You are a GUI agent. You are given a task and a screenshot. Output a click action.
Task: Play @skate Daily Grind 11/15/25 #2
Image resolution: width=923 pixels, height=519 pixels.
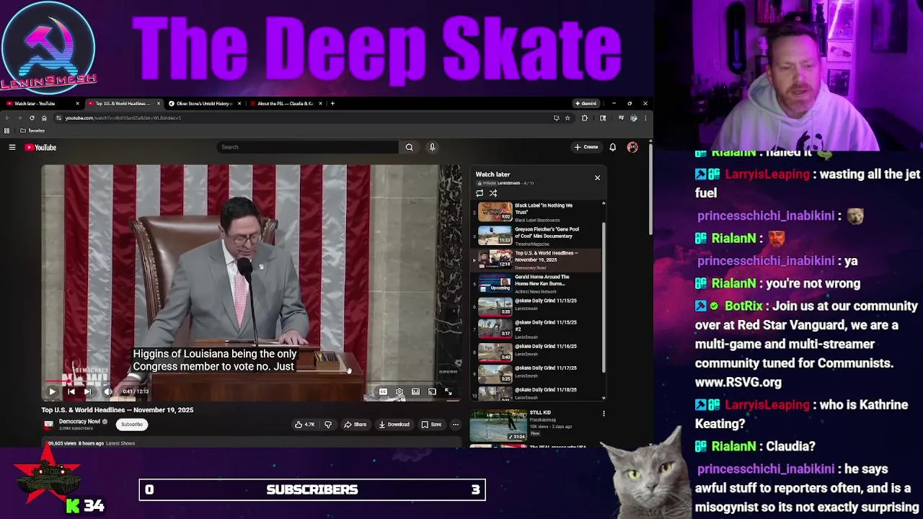536,329
